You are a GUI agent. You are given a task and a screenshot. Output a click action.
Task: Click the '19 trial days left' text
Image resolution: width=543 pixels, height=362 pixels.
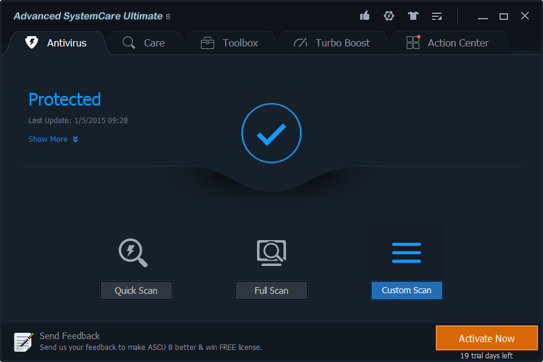(486, 356)
